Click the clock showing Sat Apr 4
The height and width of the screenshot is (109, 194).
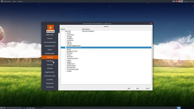188,1
